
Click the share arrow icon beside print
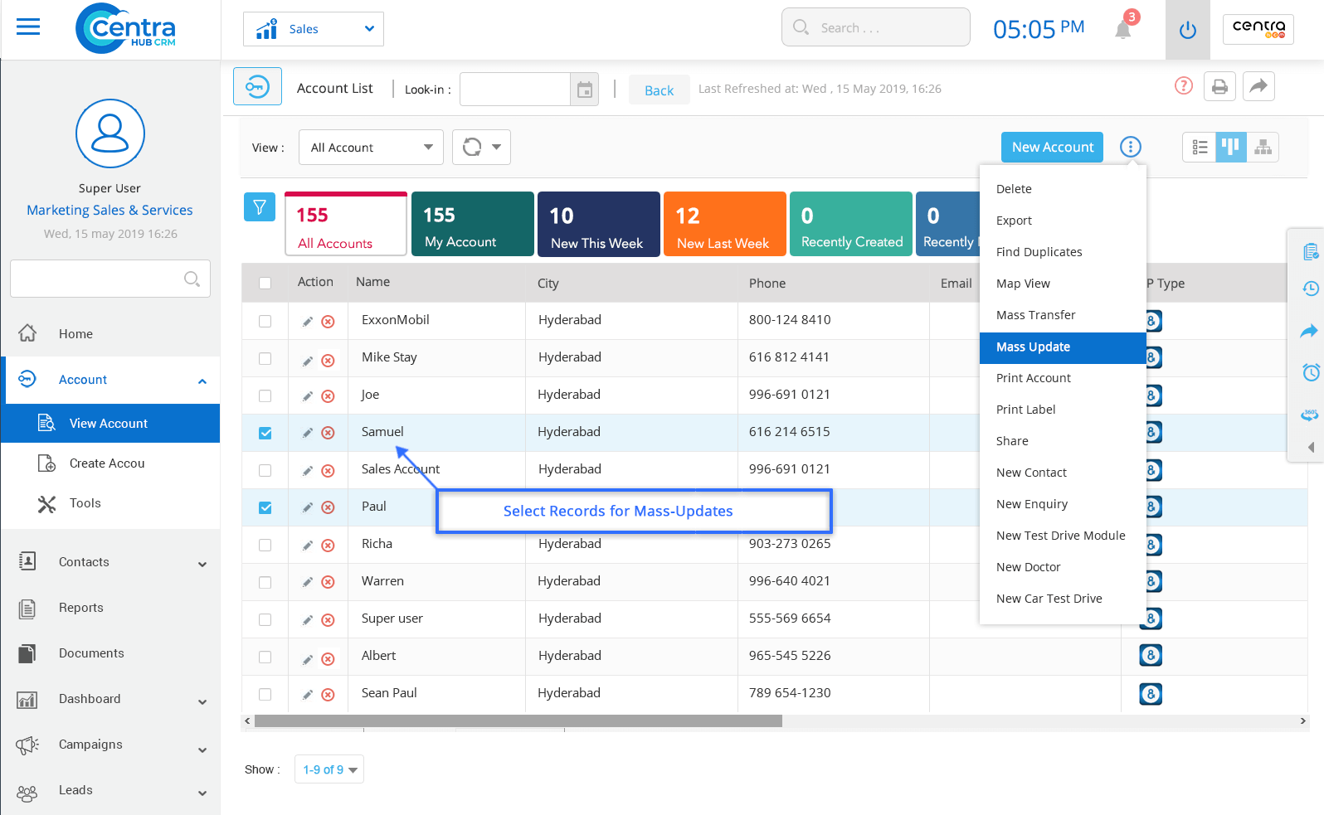[1258, 86]
